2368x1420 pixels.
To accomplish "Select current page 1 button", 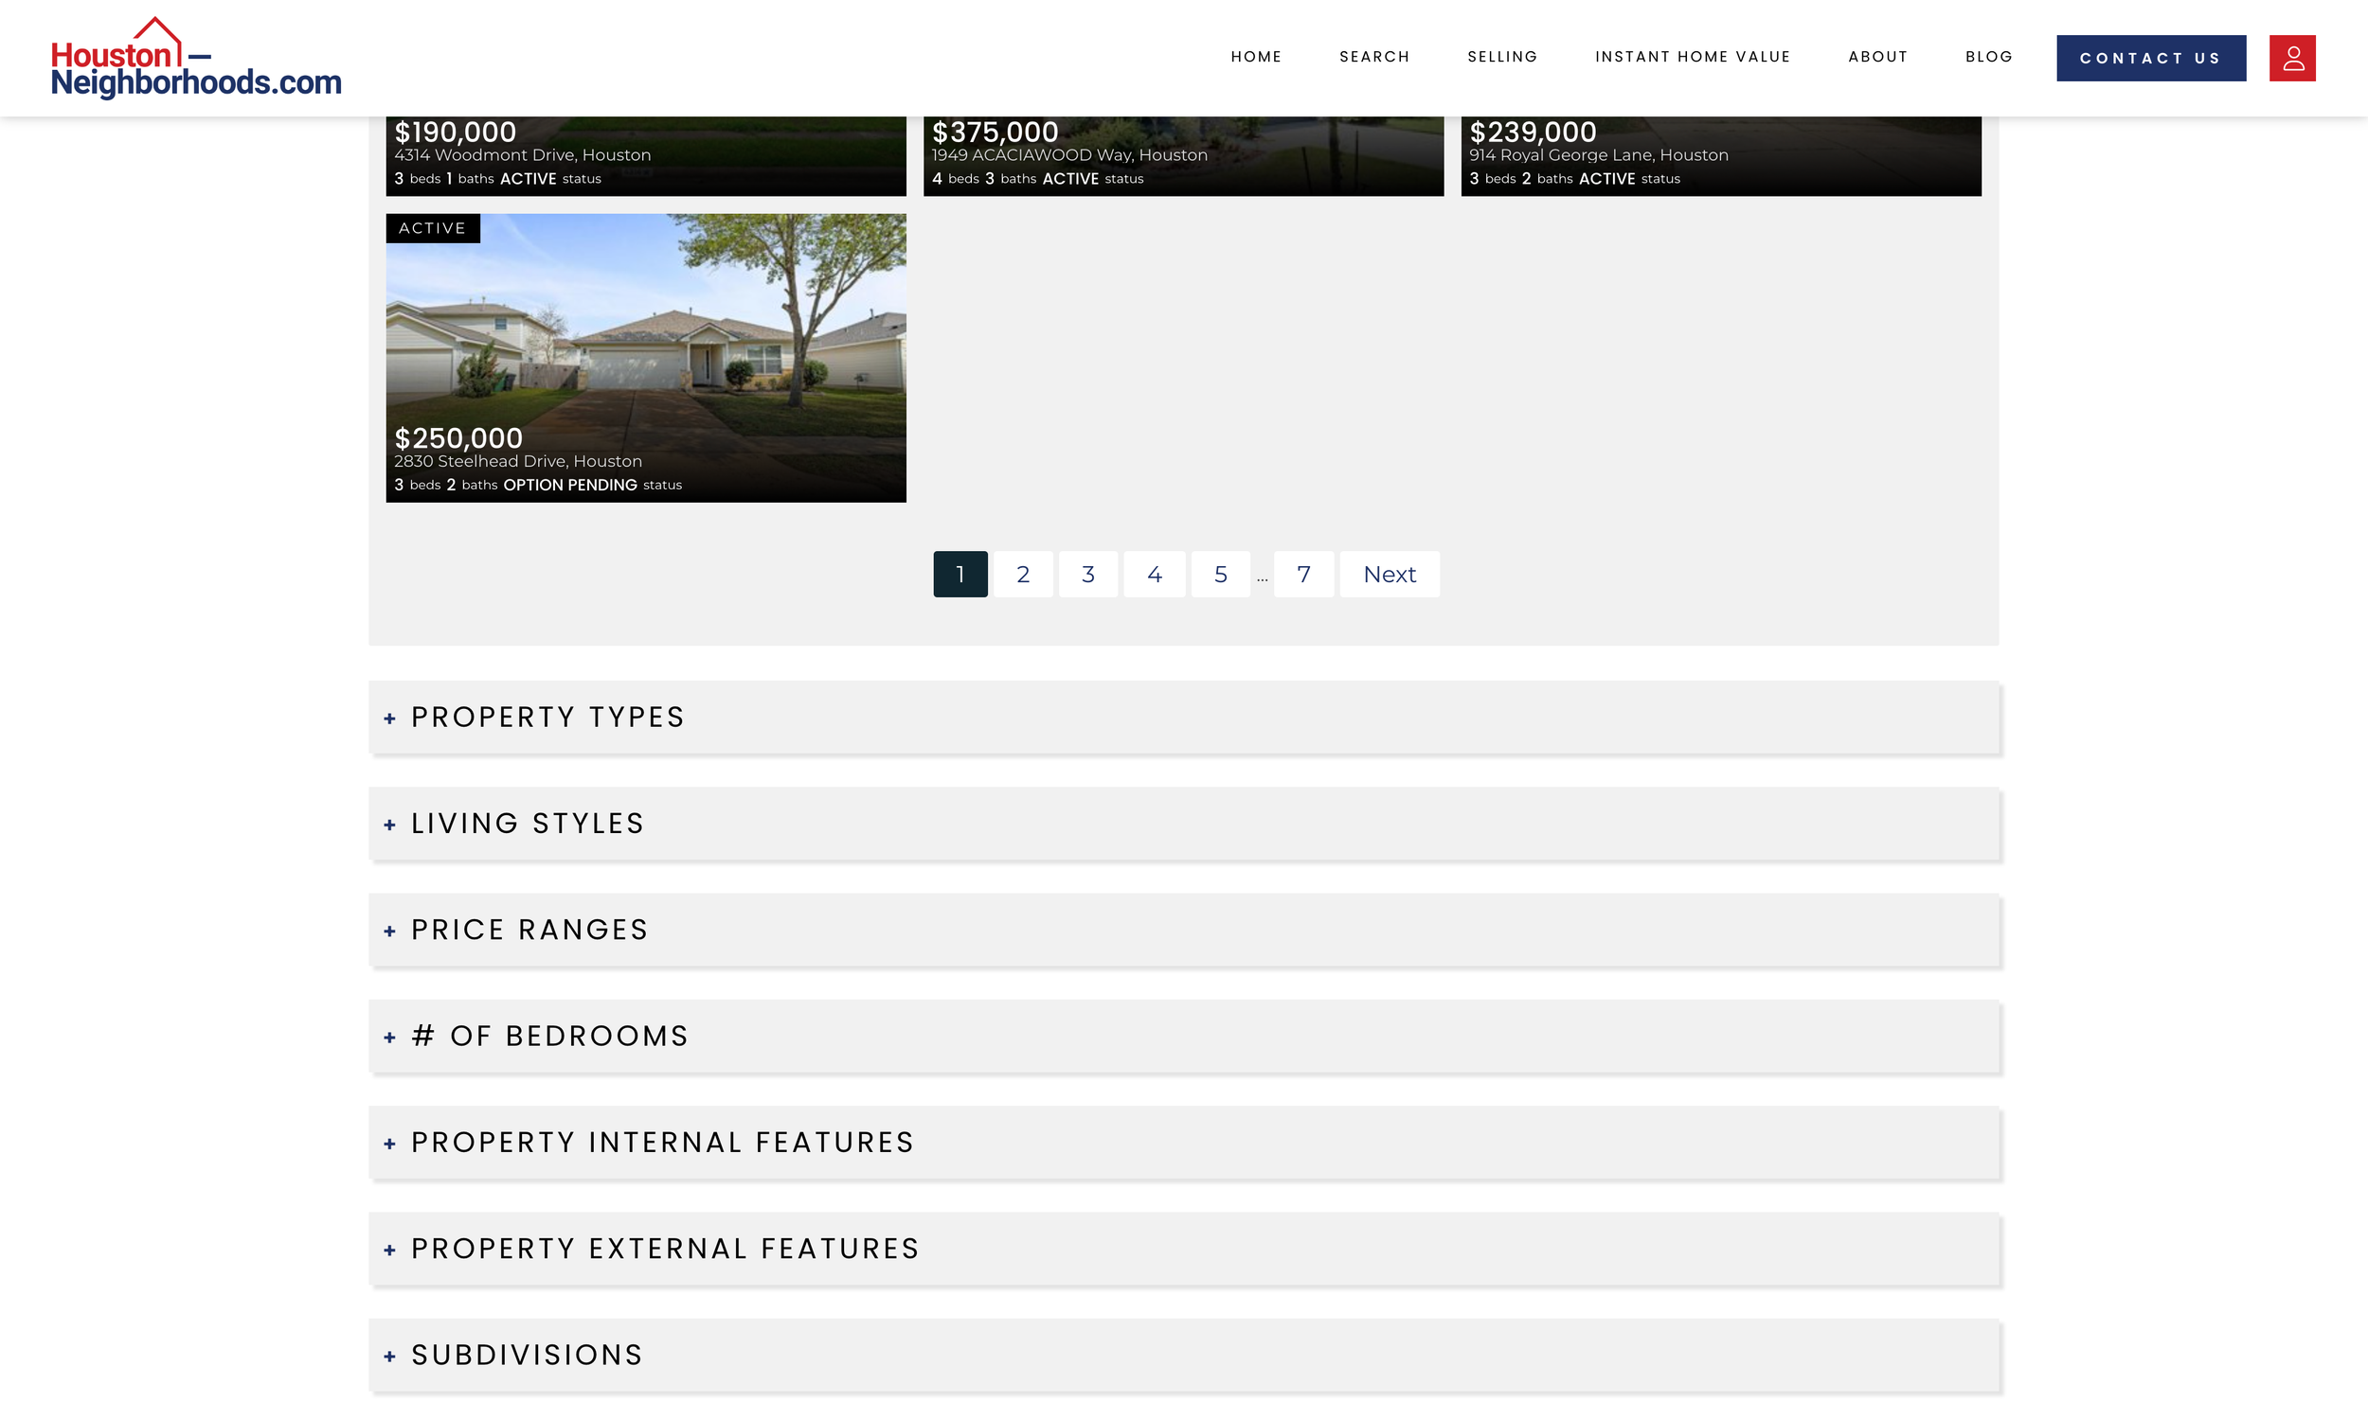I will pos(960,574).
